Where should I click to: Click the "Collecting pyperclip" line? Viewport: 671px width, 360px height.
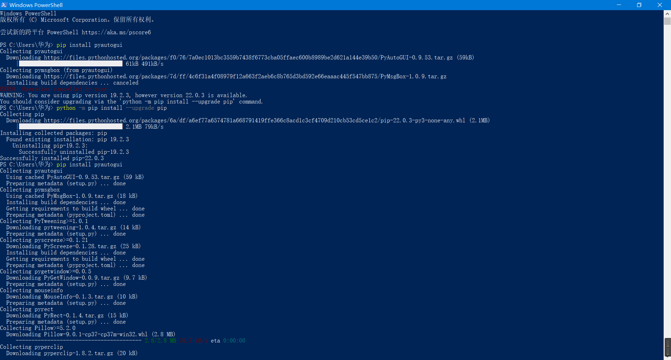31,347
